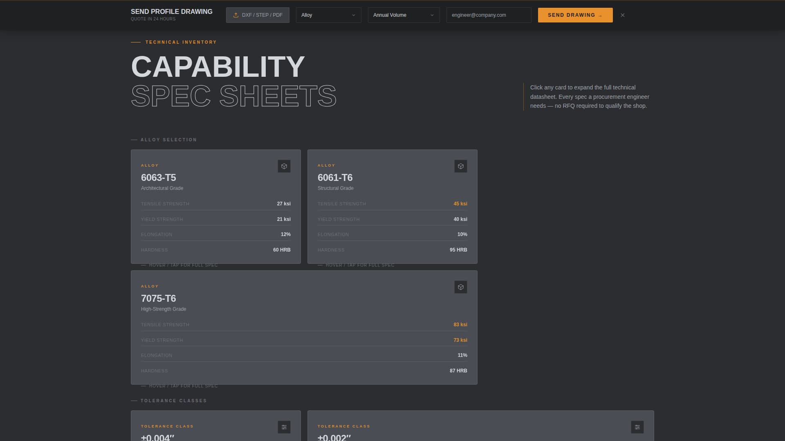Select the cube icon on the 6063-T5 card
This screenshot has height=441, width=785.
284,166
